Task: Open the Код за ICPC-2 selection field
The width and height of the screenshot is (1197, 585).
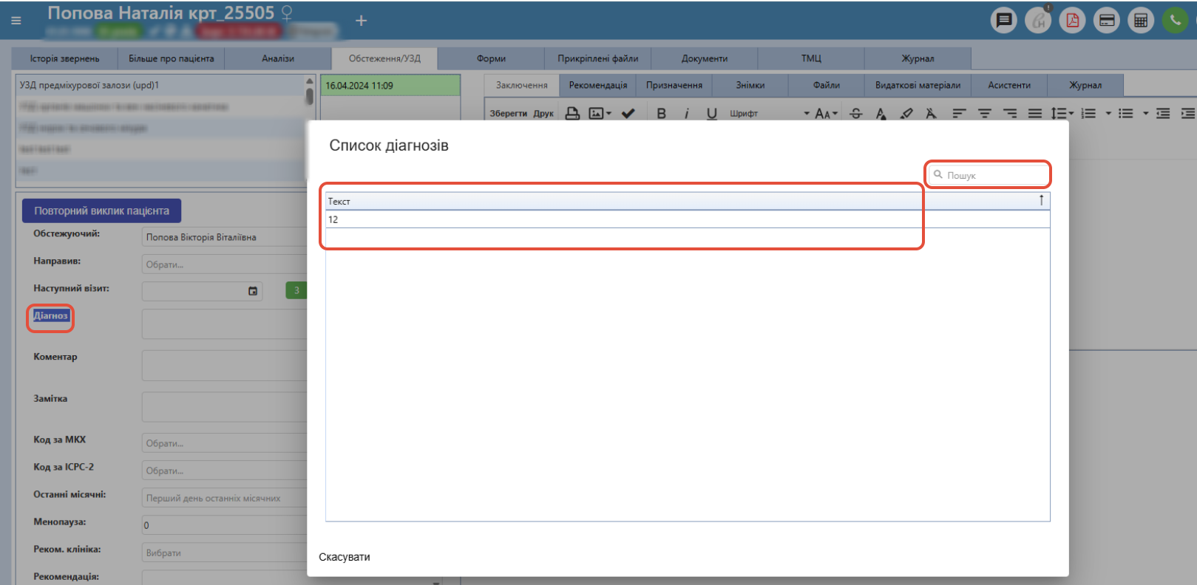Action: tap(224, 471)
